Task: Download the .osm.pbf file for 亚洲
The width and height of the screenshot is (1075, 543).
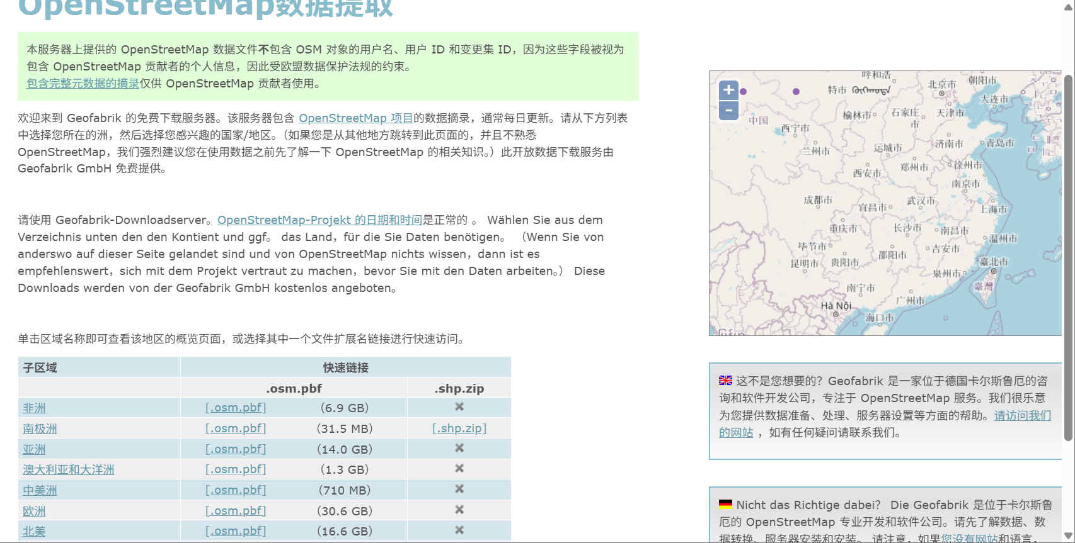Action: point(236,449)
